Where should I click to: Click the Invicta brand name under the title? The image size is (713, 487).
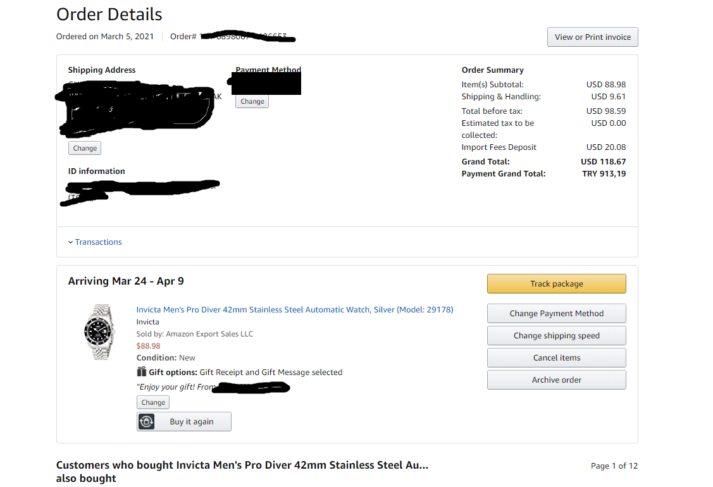[x=147, y=322]
